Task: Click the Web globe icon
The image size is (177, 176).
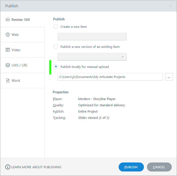Action: [8, 35]
